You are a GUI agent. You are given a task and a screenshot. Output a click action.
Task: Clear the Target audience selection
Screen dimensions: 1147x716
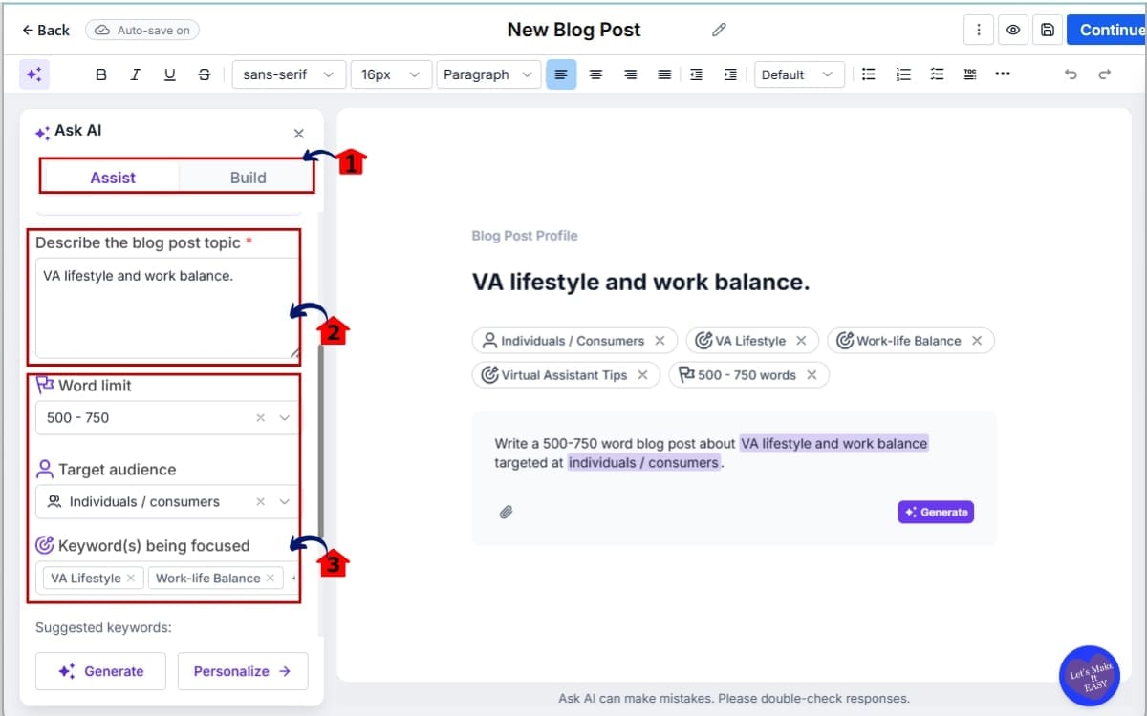click(260, 502)
